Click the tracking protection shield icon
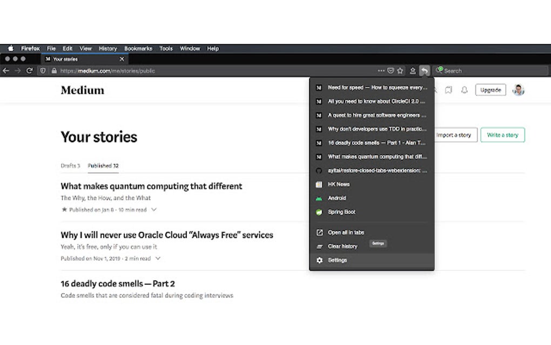Viewport: 551px width, 345px height. [x=43, y=71]
